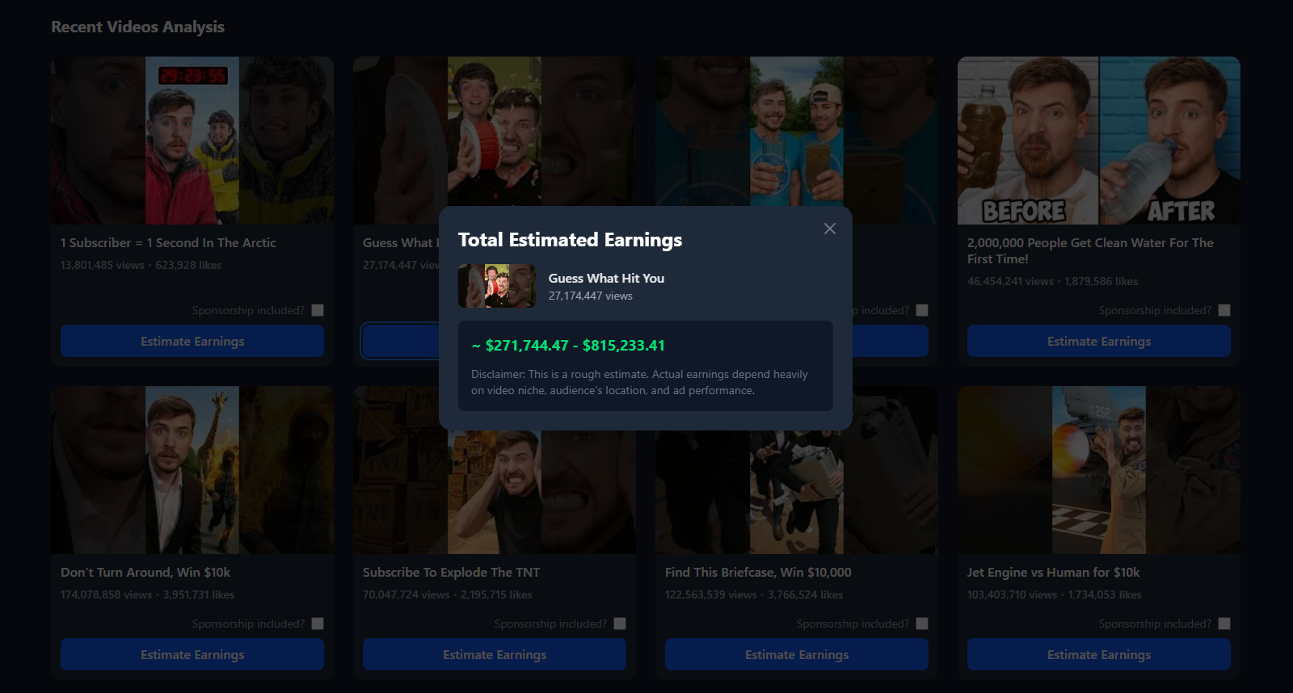Click the 'Recent Videos Analysis' heading
Viewport: 1293px width, 693px height.
click(x=138, y=27)
